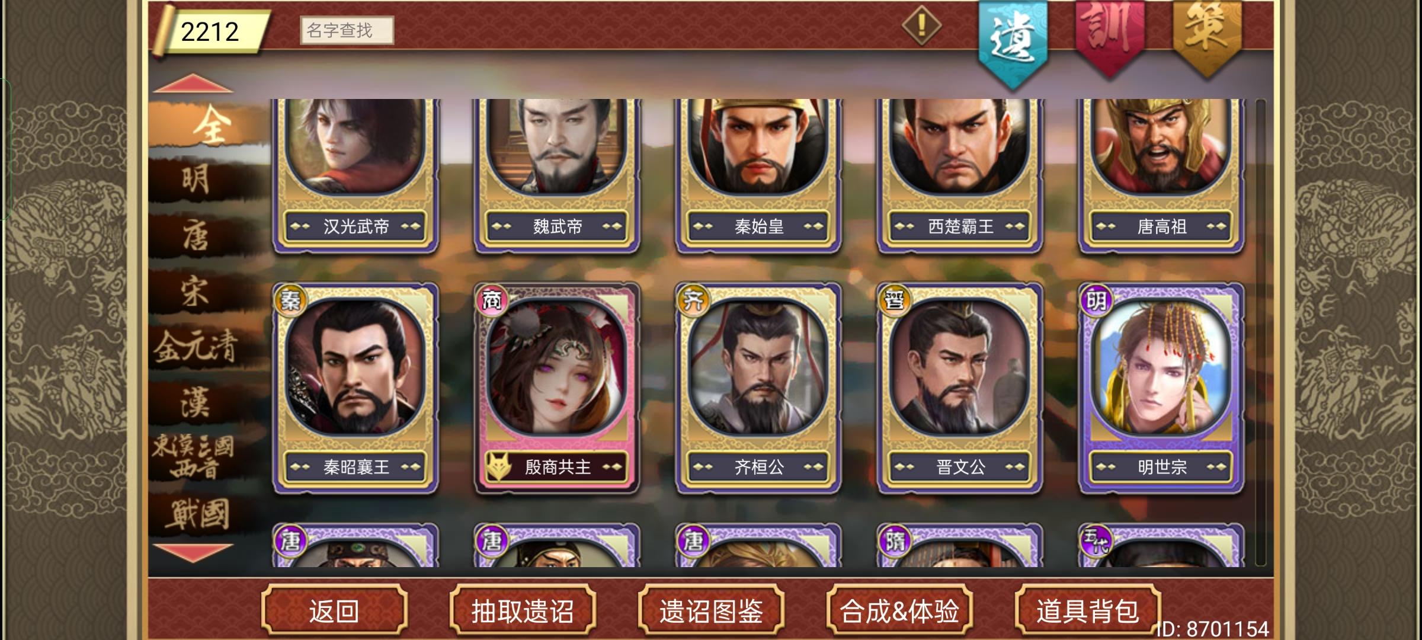Viewport: 1422px width, 640px height.
Task: Click the 抽取遗诏 button
Action: [523, 611]
